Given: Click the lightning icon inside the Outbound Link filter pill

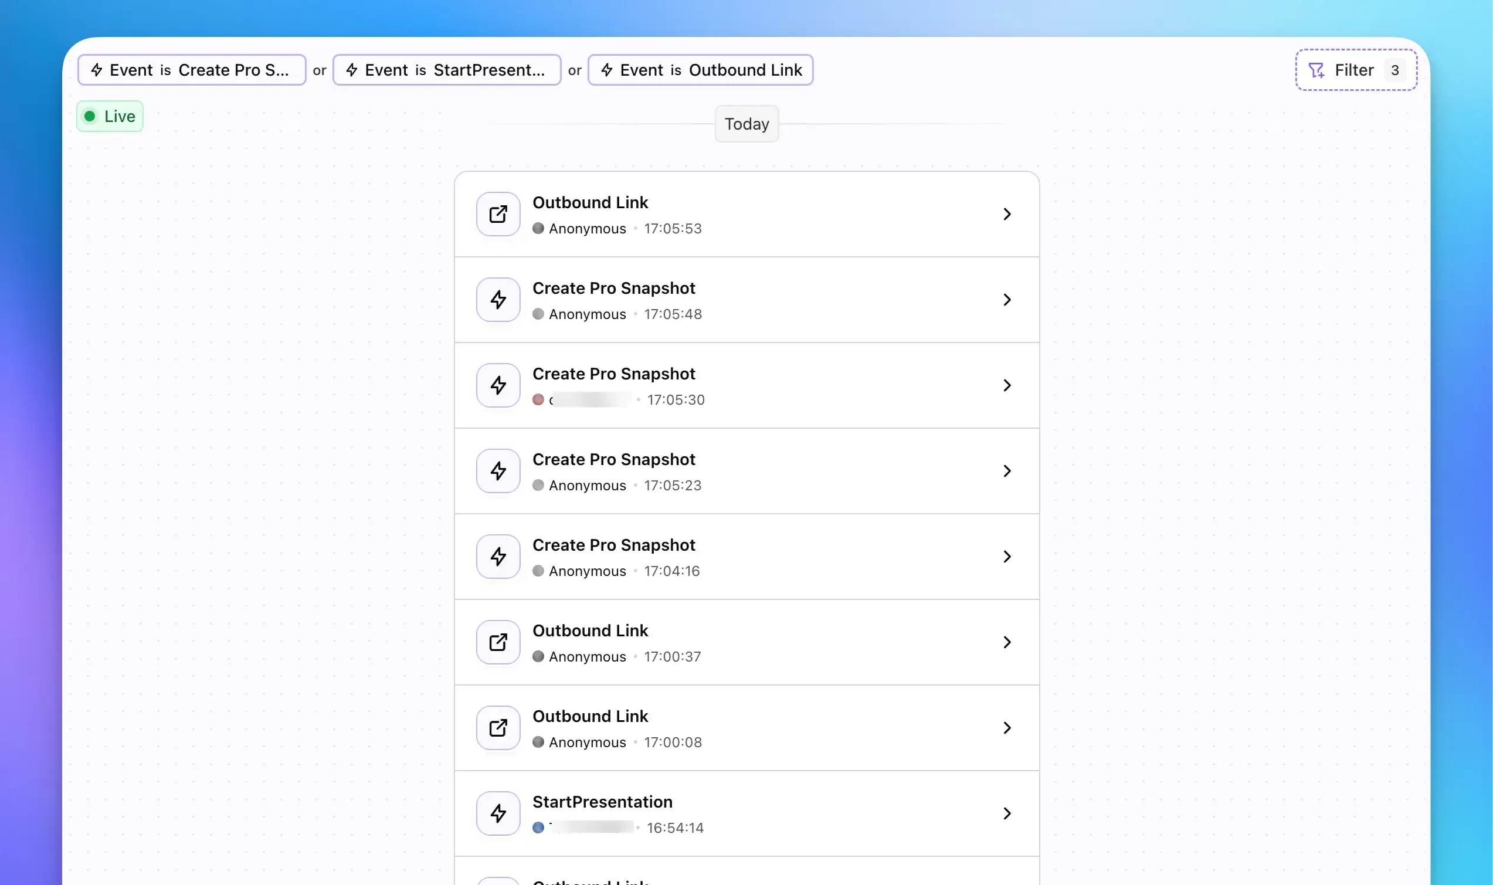Looking at the screenshot, I should coord(606,70).
